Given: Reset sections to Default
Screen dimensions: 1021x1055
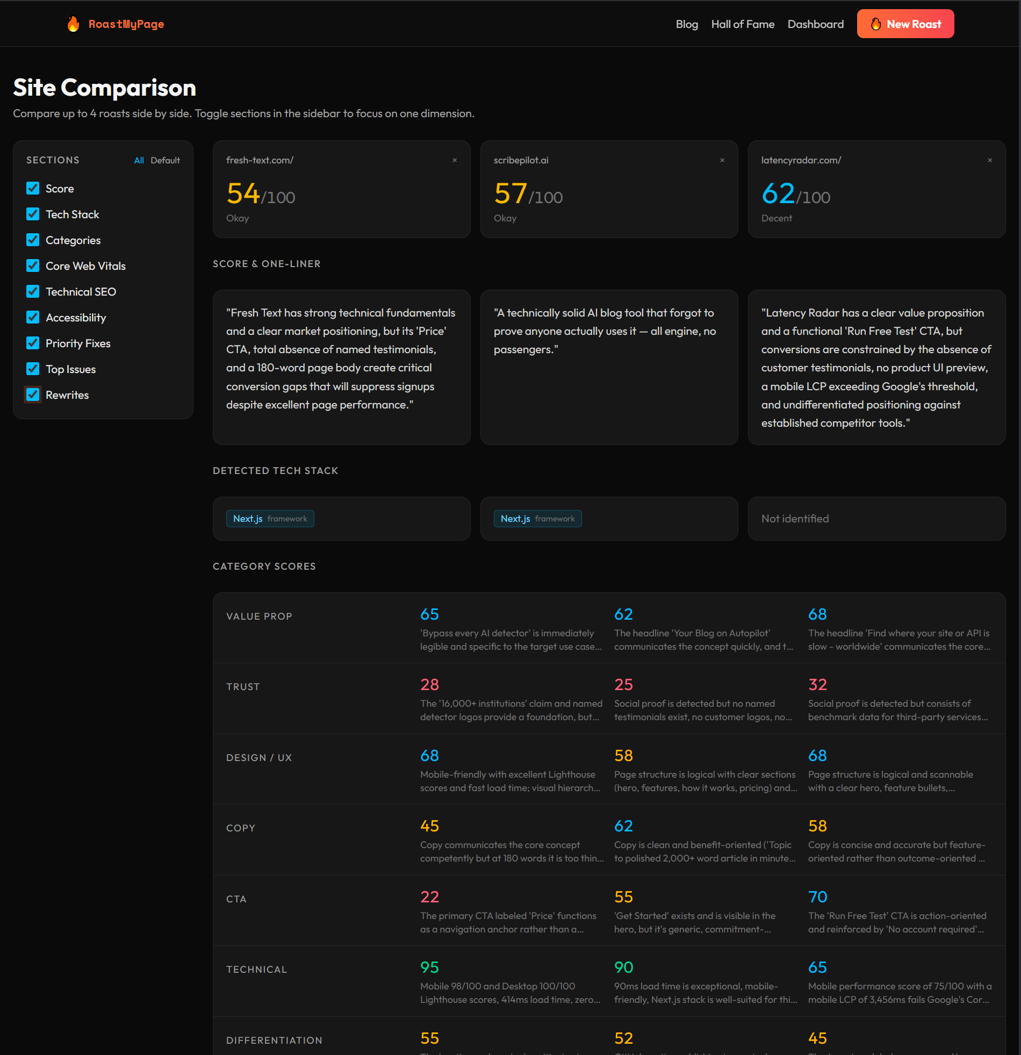Looking at the screenshot, I should (x=164, y=160).
